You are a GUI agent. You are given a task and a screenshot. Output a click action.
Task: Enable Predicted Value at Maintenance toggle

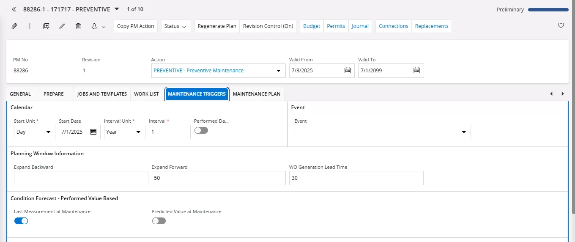[x=159, y=221]
